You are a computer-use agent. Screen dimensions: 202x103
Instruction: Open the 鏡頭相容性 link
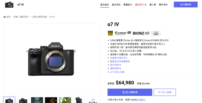(x=116, y=68)
